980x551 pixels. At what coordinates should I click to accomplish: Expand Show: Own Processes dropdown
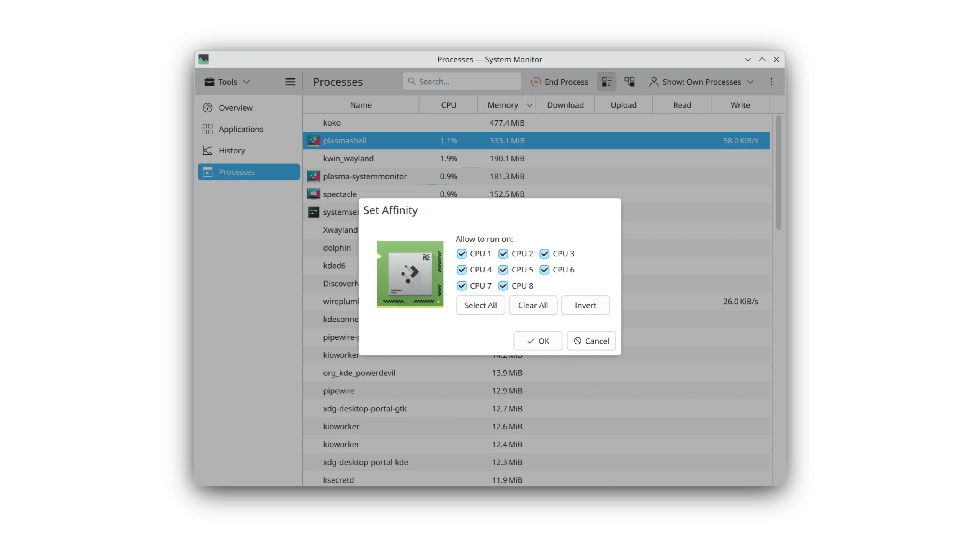pos(701,82)
